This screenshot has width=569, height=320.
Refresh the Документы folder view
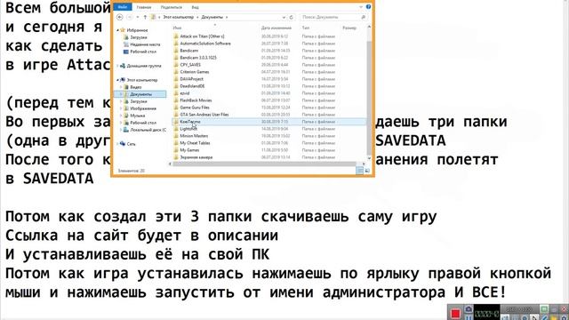[x=291, y=17]
